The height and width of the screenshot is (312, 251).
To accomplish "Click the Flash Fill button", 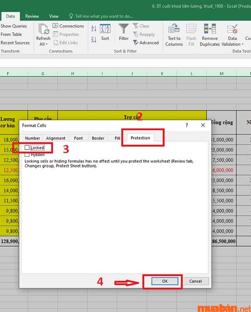I will pos(191,35).
